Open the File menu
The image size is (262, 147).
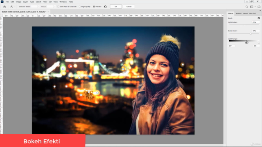[x=7, y=2]
